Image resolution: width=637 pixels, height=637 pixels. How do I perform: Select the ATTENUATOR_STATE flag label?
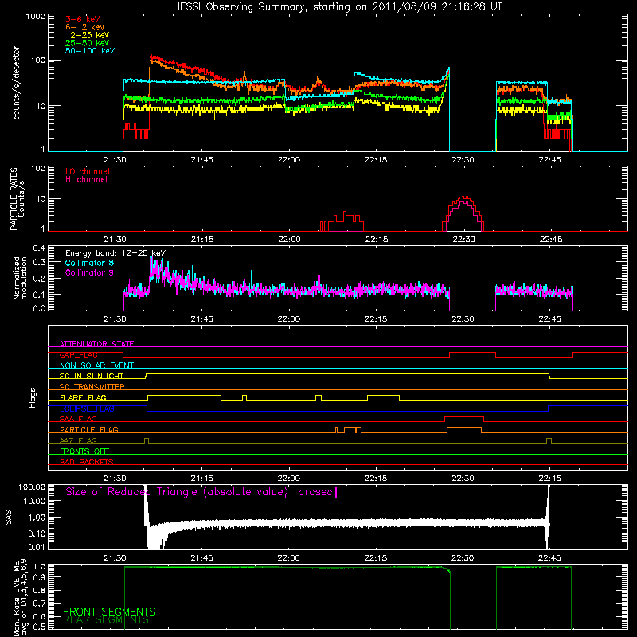(x=96, y=344)
